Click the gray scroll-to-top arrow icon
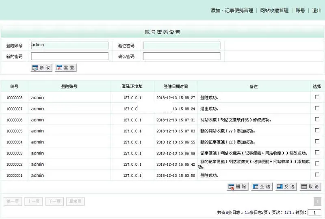Screen dimensions: 325x219 click(x=317, y=201)
